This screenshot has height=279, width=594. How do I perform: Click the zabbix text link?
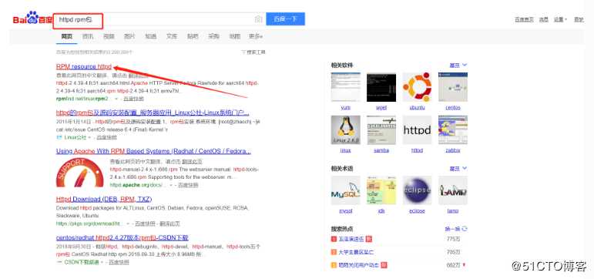pyautogui.click(x=453, y=150)
